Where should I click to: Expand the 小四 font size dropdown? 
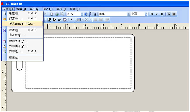point(146,14)
